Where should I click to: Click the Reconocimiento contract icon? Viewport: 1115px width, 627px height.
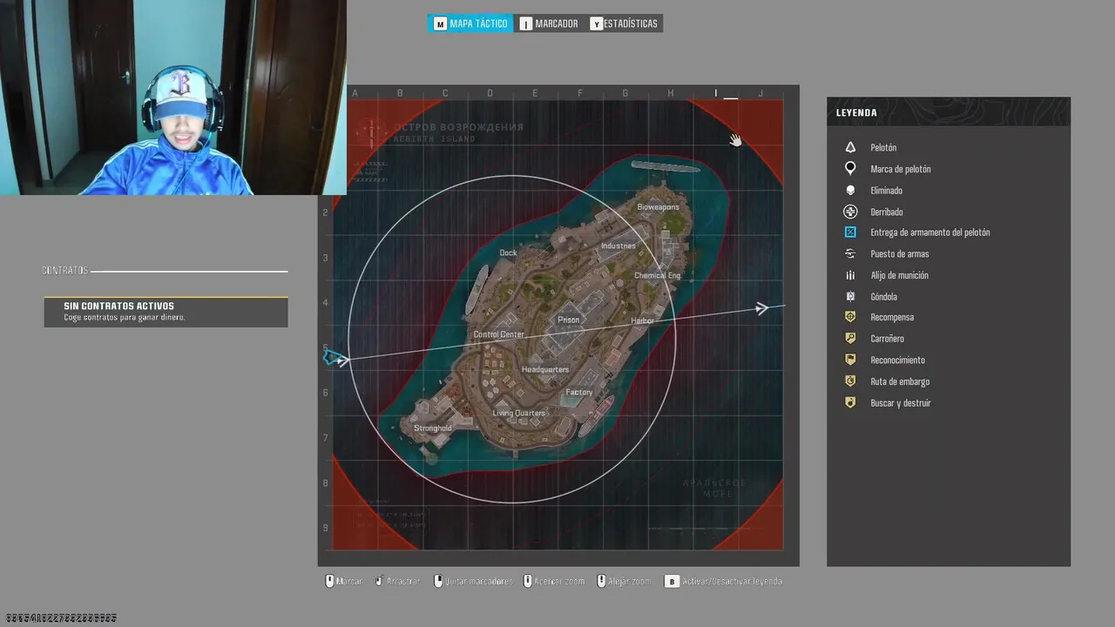coord(850,361)
